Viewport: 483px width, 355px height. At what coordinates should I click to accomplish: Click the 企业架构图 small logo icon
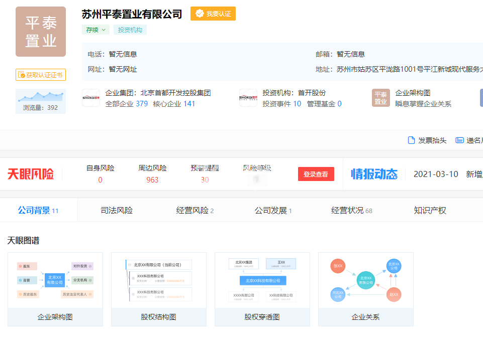click(381, 98)
